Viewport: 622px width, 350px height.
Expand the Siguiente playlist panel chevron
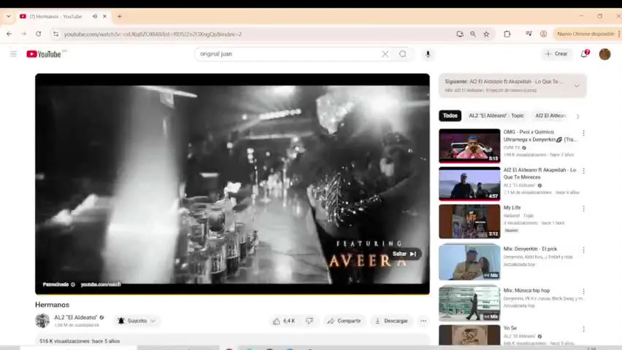click(x=577, y=86)
